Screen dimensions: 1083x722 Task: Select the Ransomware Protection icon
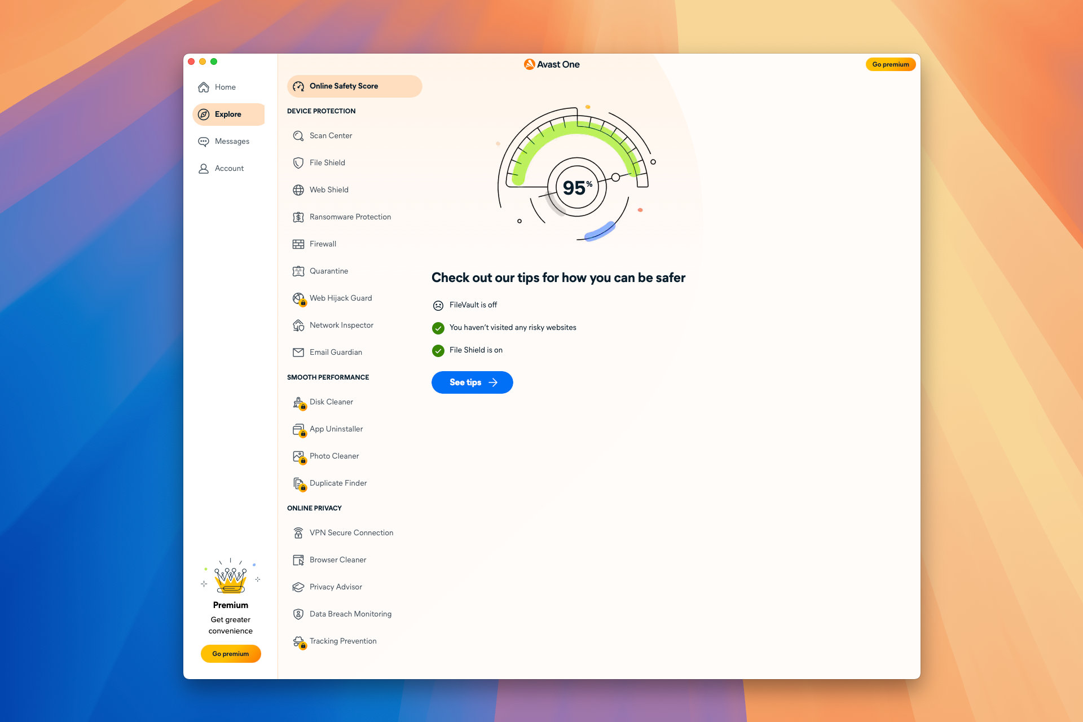pos(298,217)
